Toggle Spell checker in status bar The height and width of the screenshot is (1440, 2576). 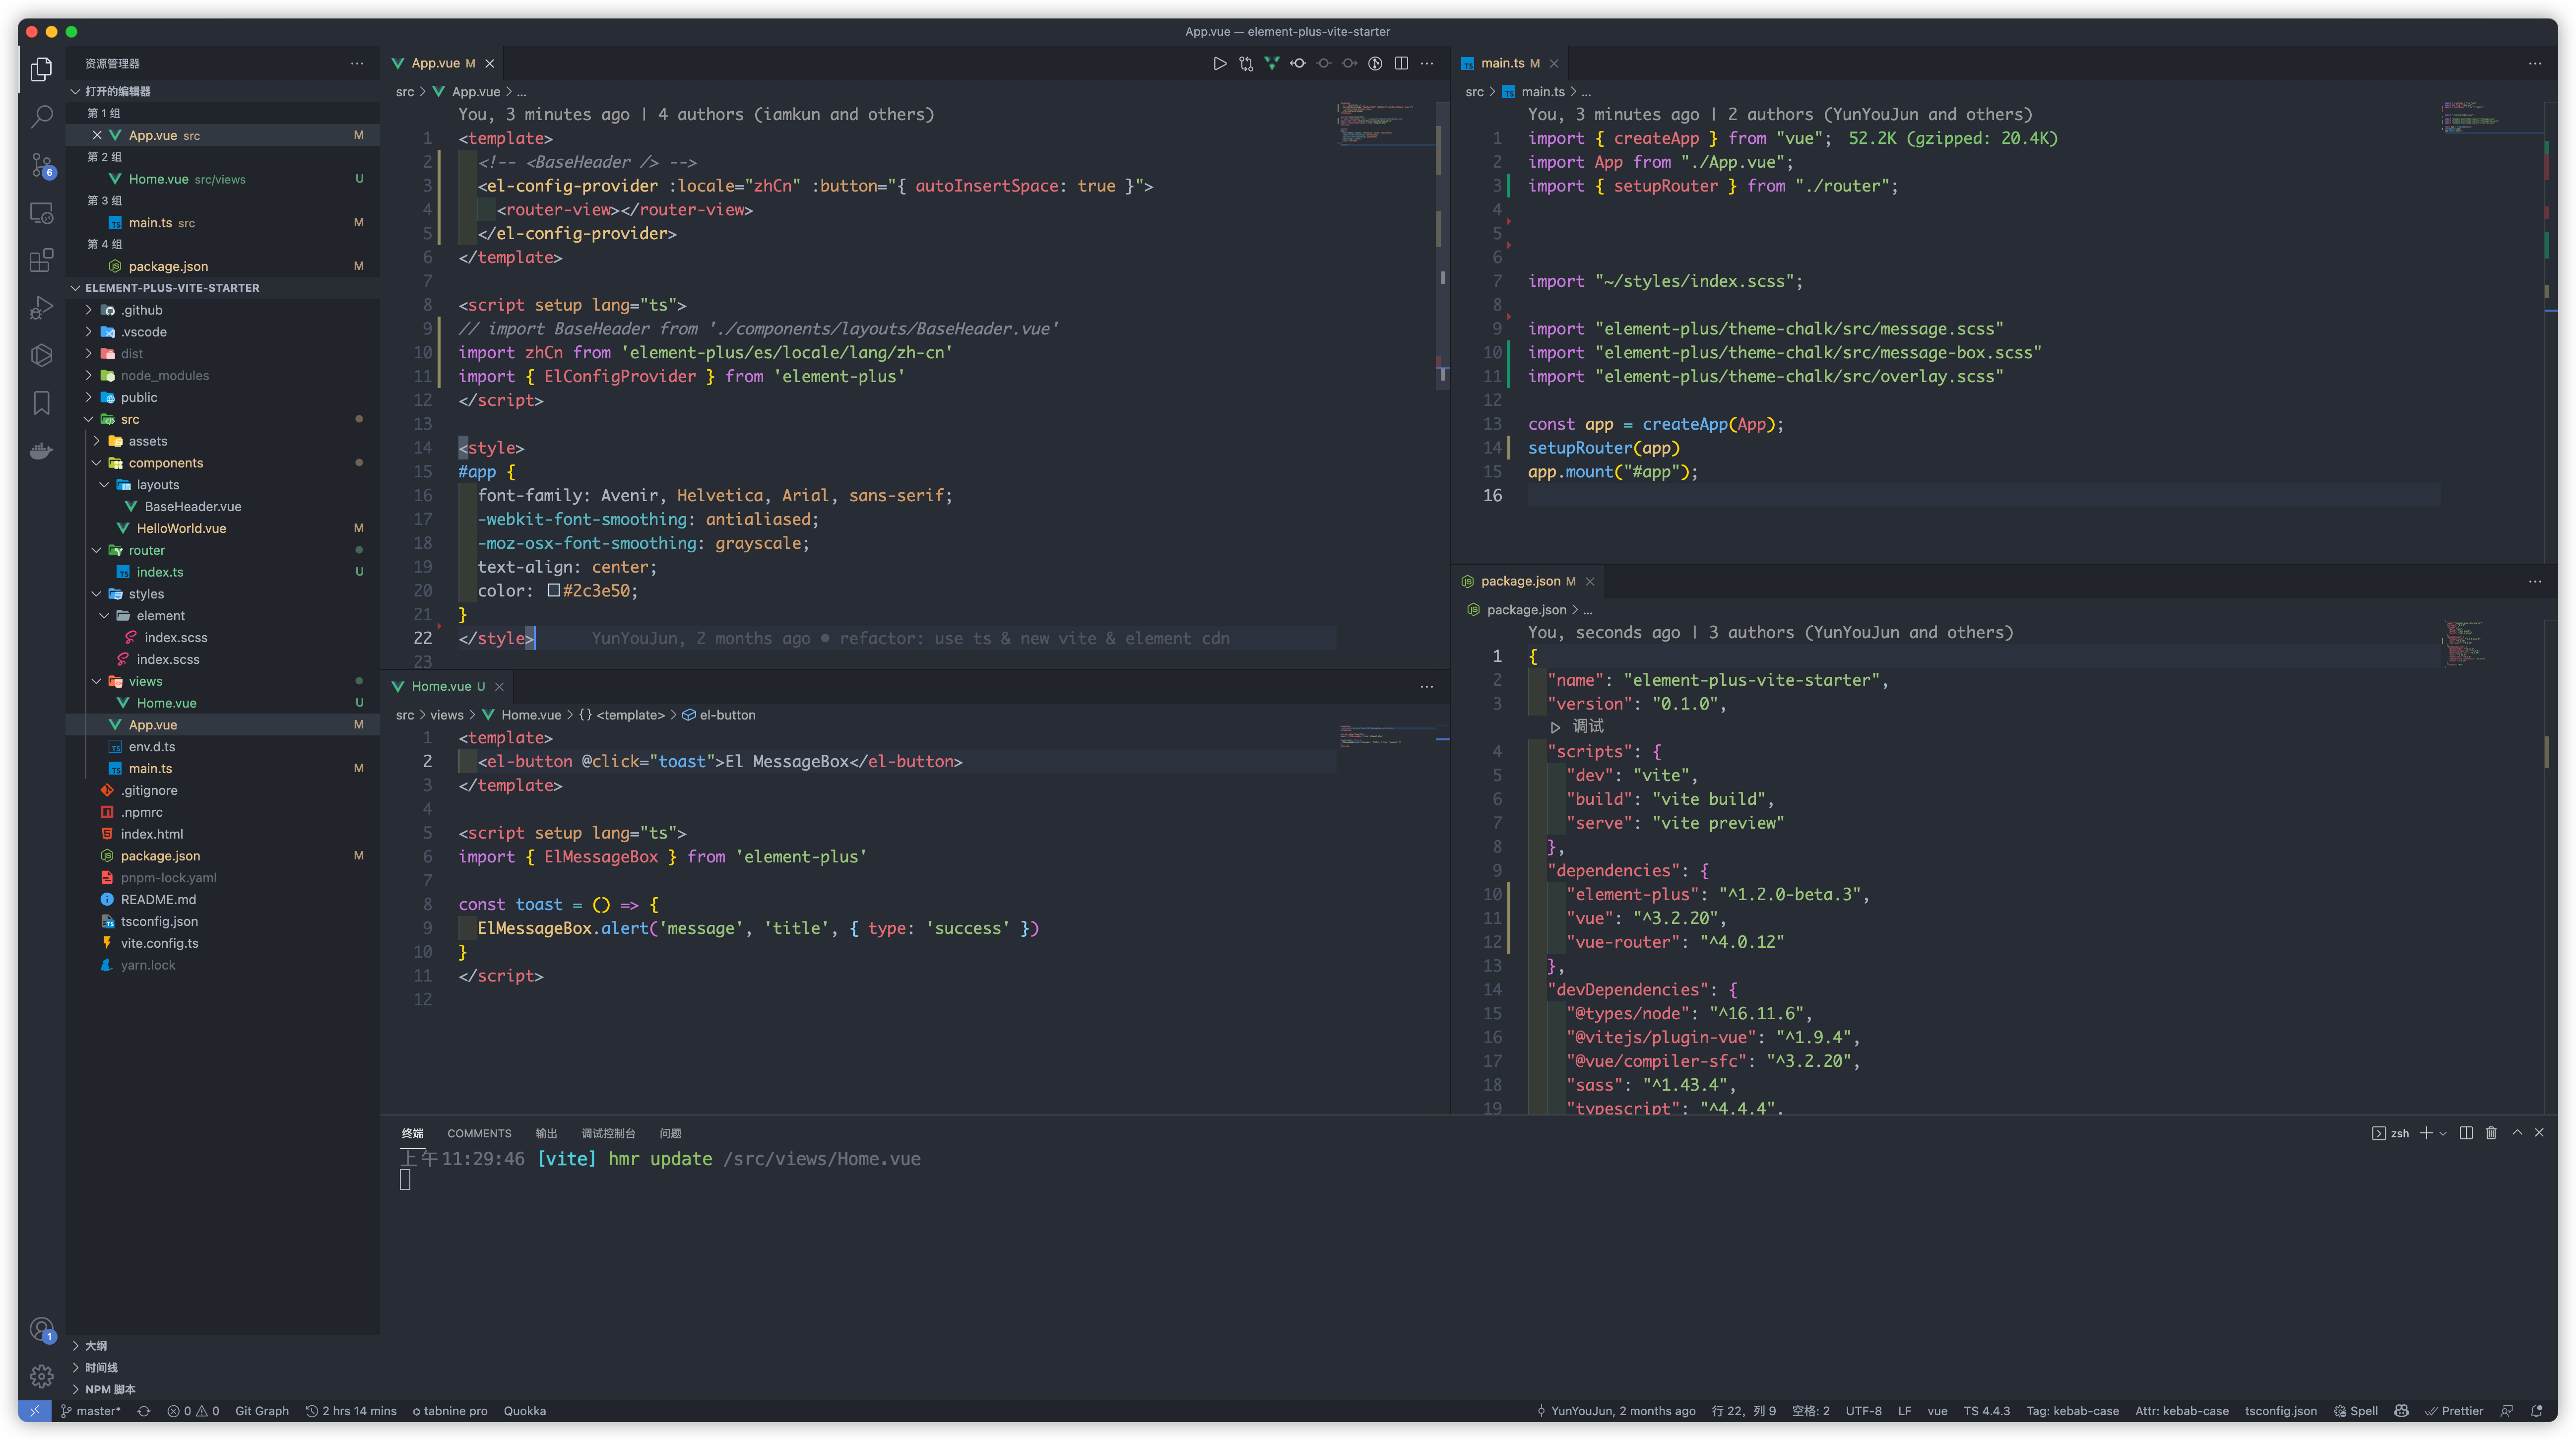pos(2355,1411)
